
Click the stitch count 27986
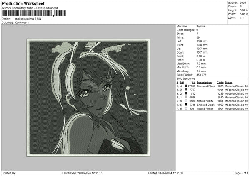pyautogui.click(x=192, y=86)
